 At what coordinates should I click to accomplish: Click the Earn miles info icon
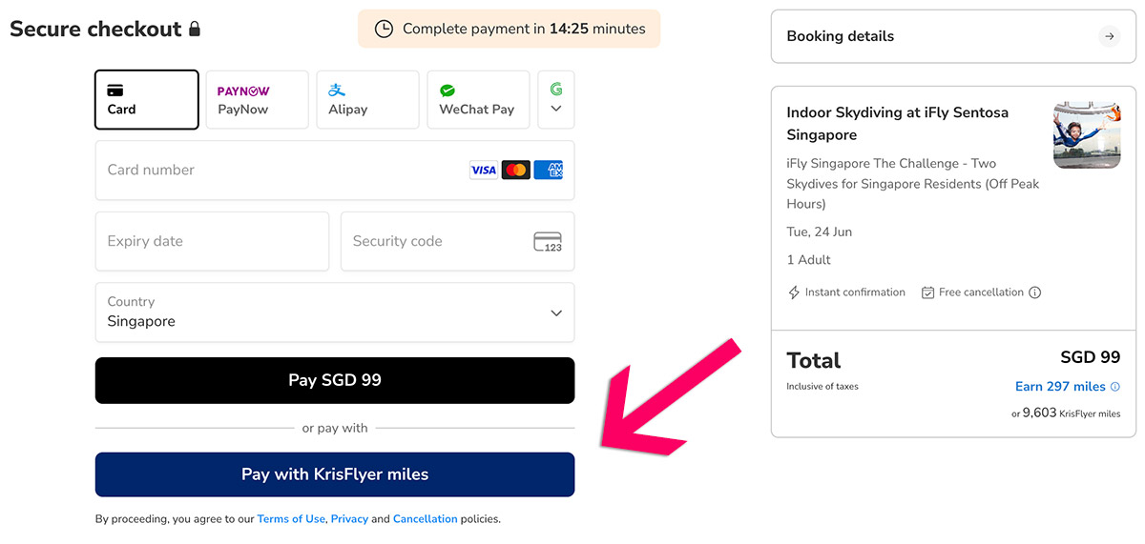1115,387
